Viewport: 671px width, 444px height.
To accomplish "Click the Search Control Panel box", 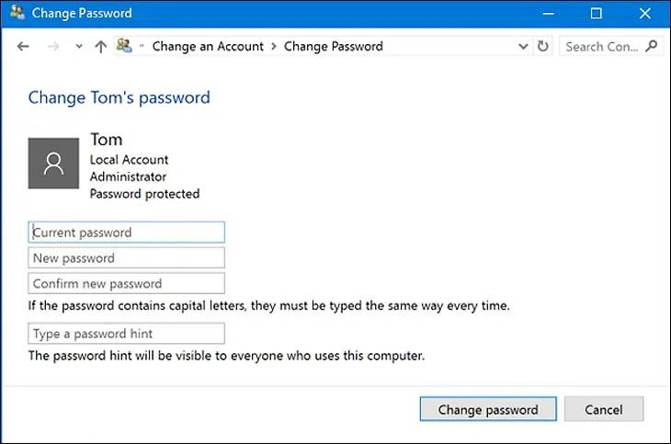I will pos(602,46).
